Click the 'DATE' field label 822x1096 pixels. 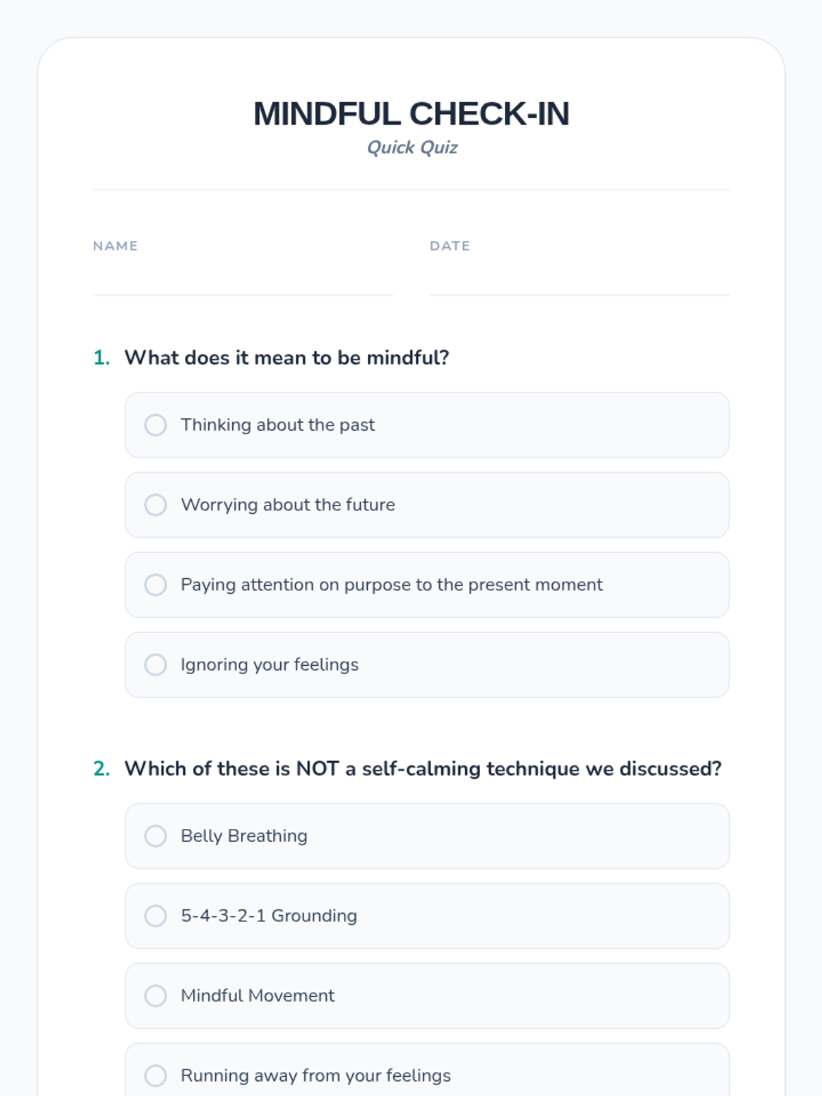tap(449, 246)
